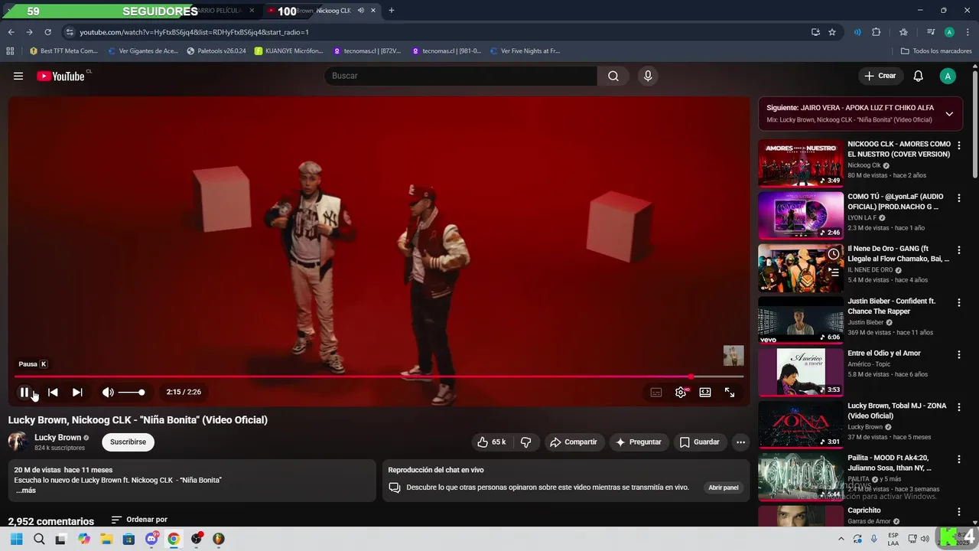Open options for AMORES COMO EL NUESTRO video
The width and height of the screenshot is (979, 551).
(959, 145)
